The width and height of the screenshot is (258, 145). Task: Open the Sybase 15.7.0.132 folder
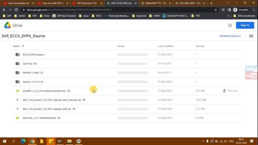click(33, 82)
